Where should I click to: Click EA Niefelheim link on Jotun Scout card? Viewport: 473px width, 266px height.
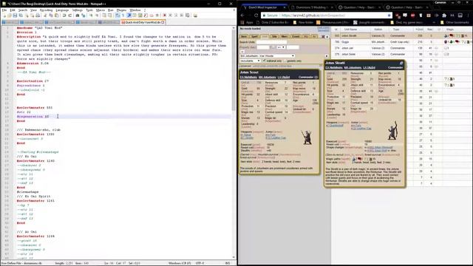click(x=248, y=77)
